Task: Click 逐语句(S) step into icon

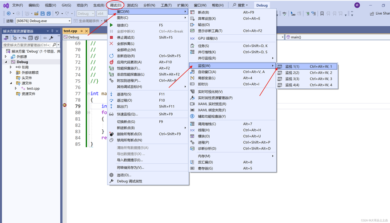Action: click(x=112, y=94)
